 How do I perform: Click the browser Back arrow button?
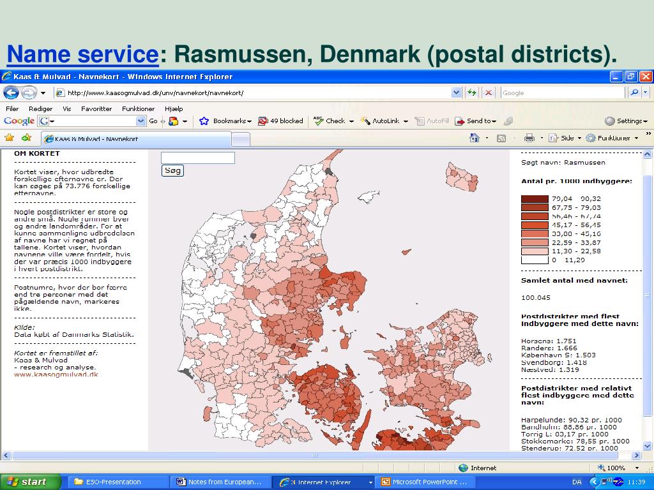pos(11,93)
